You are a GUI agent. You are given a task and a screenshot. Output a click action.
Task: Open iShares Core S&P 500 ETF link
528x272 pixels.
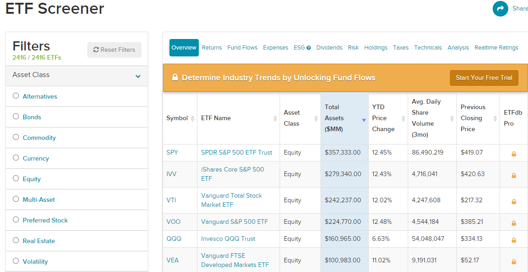(232, 174)
